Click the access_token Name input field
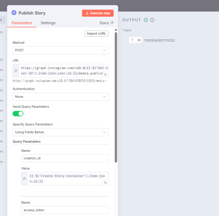Viewport: 219px width, 216px height. 65,210
